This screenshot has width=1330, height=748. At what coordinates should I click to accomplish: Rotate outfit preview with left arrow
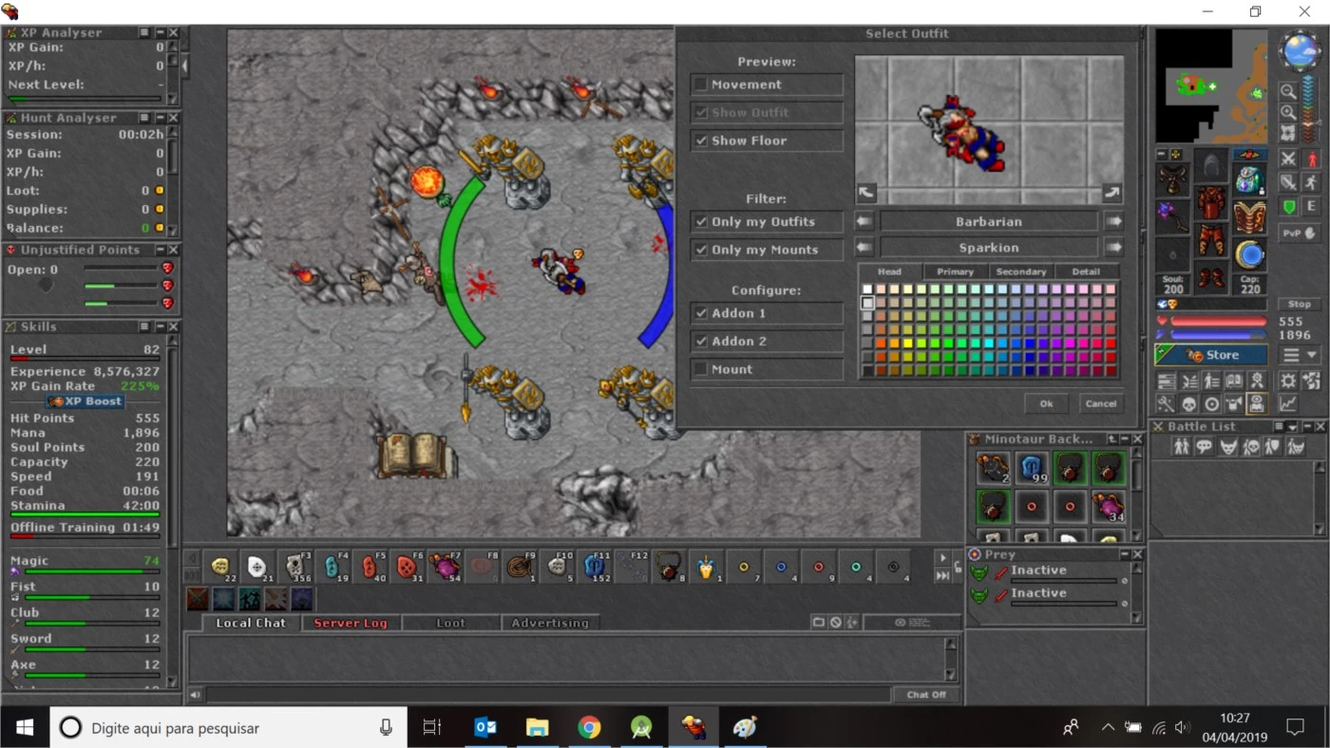coord(866,193)
